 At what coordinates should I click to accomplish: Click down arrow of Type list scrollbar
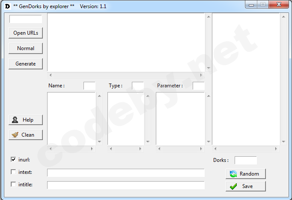[x=148, y=142]
